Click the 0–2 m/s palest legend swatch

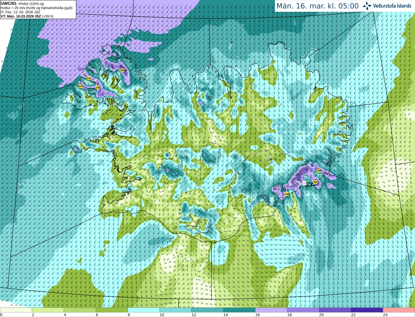tap(16, 310)
